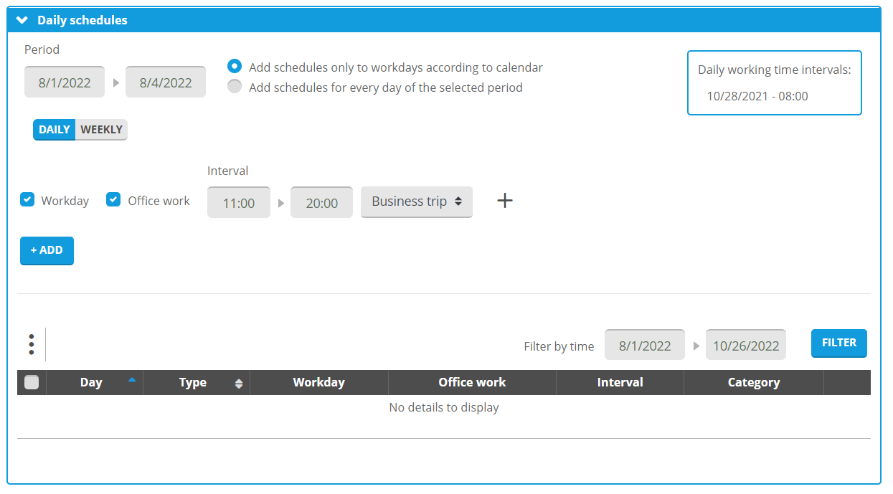The image size is (893, 494).
Task: Select the DAILY tab
Action: click(x=55, y=130)
